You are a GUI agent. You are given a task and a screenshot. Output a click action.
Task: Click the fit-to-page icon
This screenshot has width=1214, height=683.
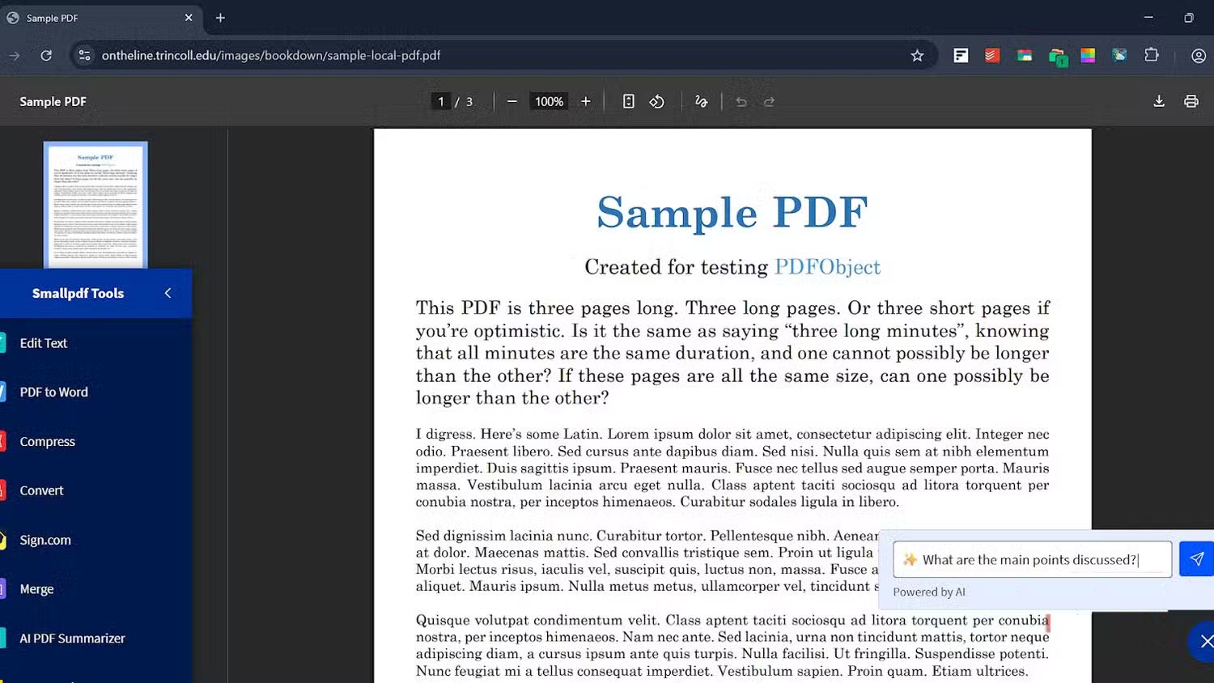click(629, 101)
